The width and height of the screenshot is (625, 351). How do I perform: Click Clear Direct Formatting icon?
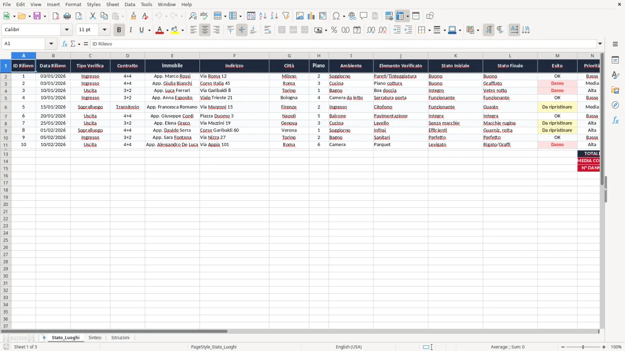145,16
